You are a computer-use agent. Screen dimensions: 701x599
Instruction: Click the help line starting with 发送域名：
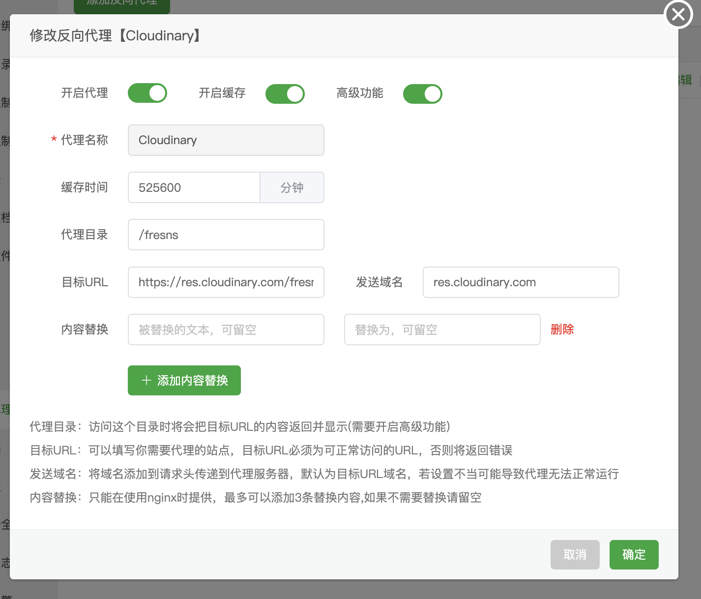pyautogui.click(x=324, y=474)
